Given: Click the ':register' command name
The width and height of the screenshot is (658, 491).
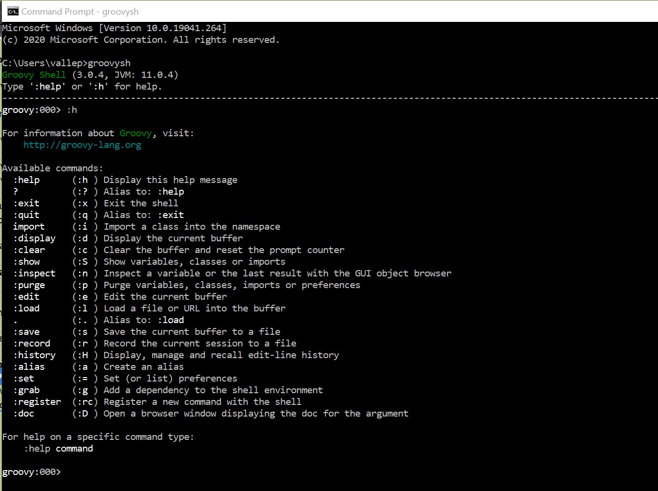Looking at the screenshot, I should pyautogui.click(x=37, y=402).
